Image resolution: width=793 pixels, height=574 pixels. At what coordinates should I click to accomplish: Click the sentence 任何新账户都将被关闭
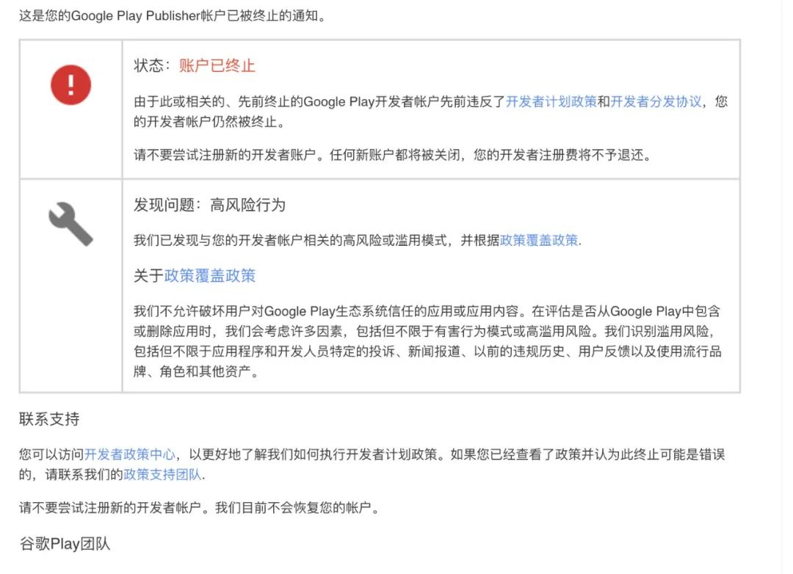click(395, 155)
